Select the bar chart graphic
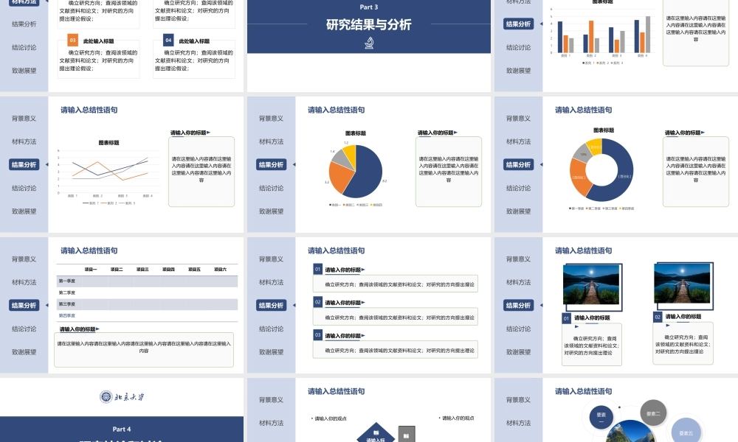 (602, 33)
